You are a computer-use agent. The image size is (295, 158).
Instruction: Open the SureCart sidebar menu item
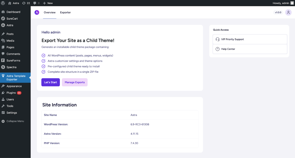click(x=12, y=18)
